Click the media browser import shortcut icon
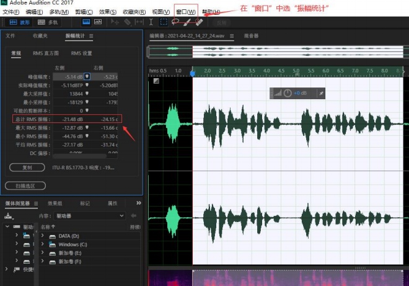The width and height of the screenshot is (409, 286). [9, 216]
